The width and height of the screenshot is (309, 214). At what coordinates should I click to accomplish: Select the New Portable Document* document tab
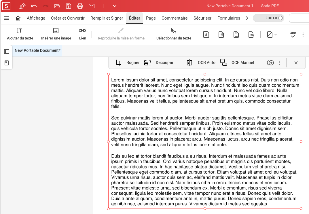(37, 50)
